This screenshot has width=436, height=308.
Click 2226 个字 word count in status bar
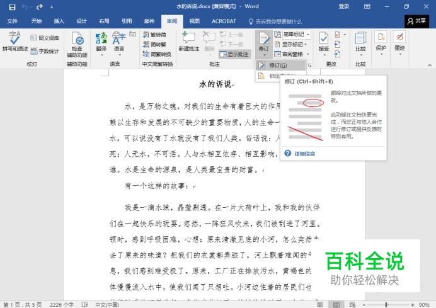point(62,305)
